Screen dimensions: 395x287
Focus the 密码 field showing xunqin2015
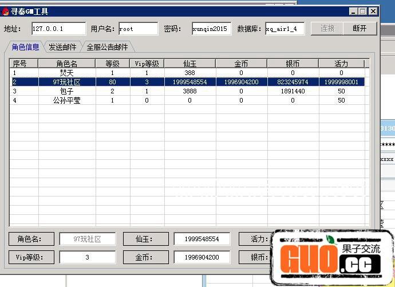[211, 29]
